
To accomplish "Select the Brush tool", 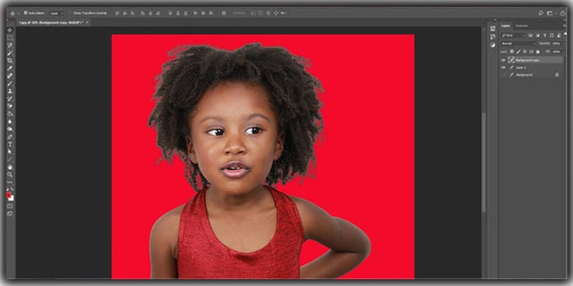I will (x=10, y=83).
